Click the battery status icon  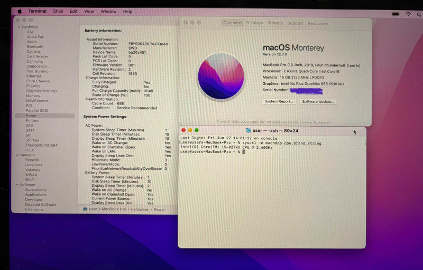pos(396,14)
